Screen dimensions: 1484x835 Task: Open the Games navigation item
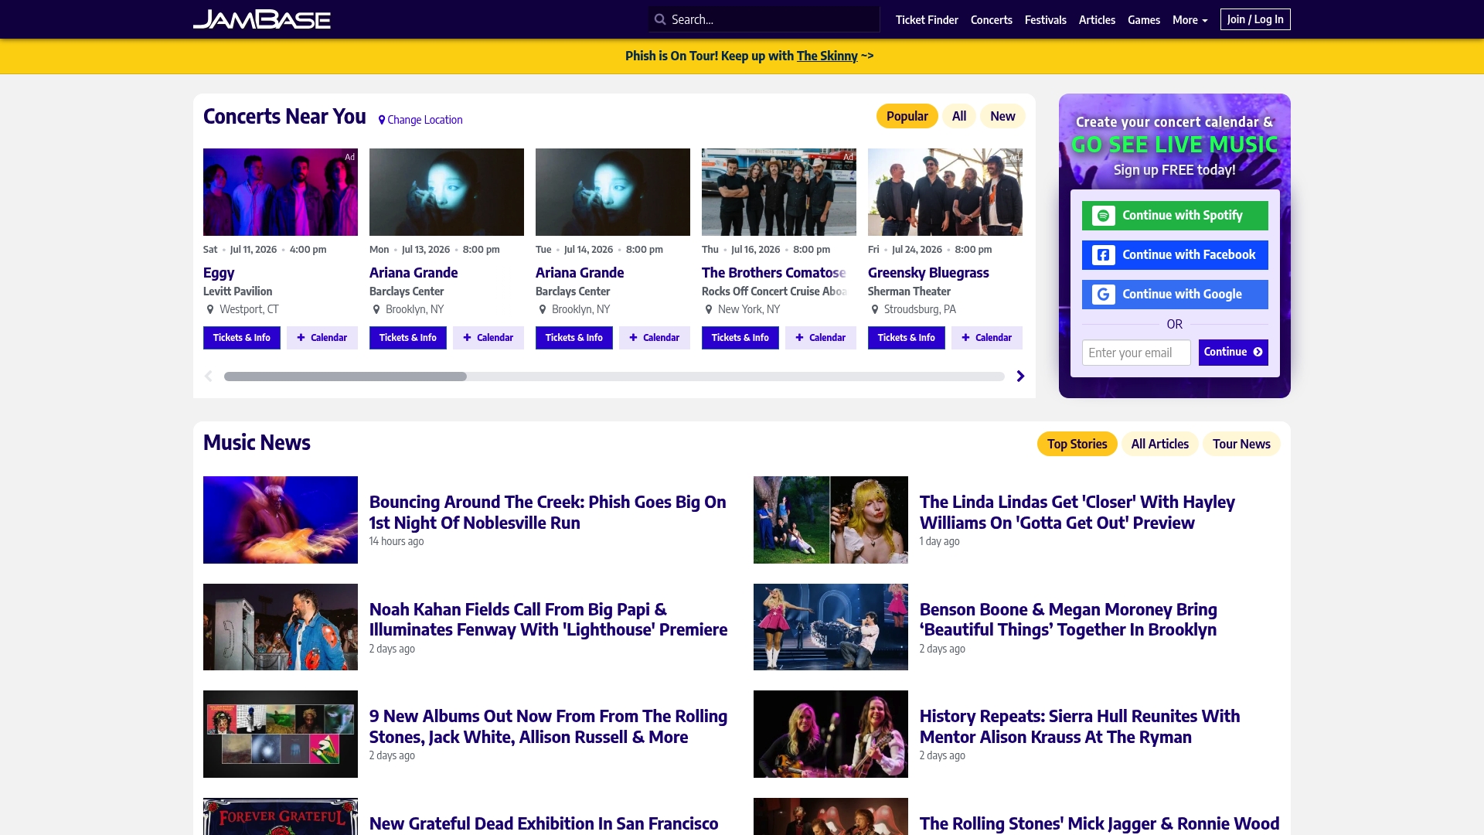tap(1143, 20)
